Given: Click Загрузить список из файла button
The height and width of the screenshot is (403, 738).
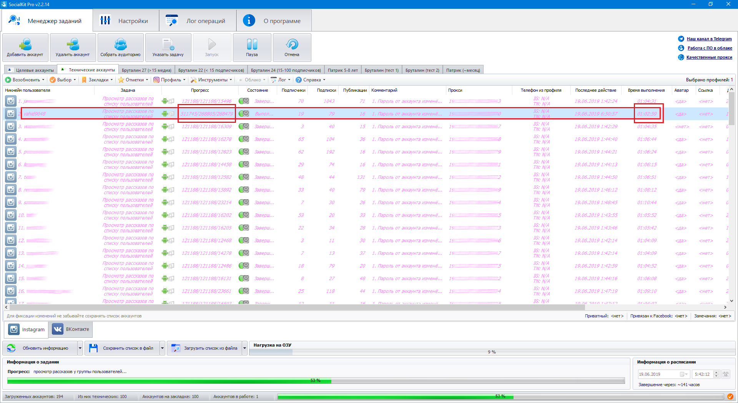Looking at the screenshot, I should [205, 348].
